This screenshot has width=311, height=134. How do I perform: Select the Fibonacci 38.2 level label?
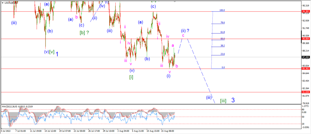pos(223,46)
